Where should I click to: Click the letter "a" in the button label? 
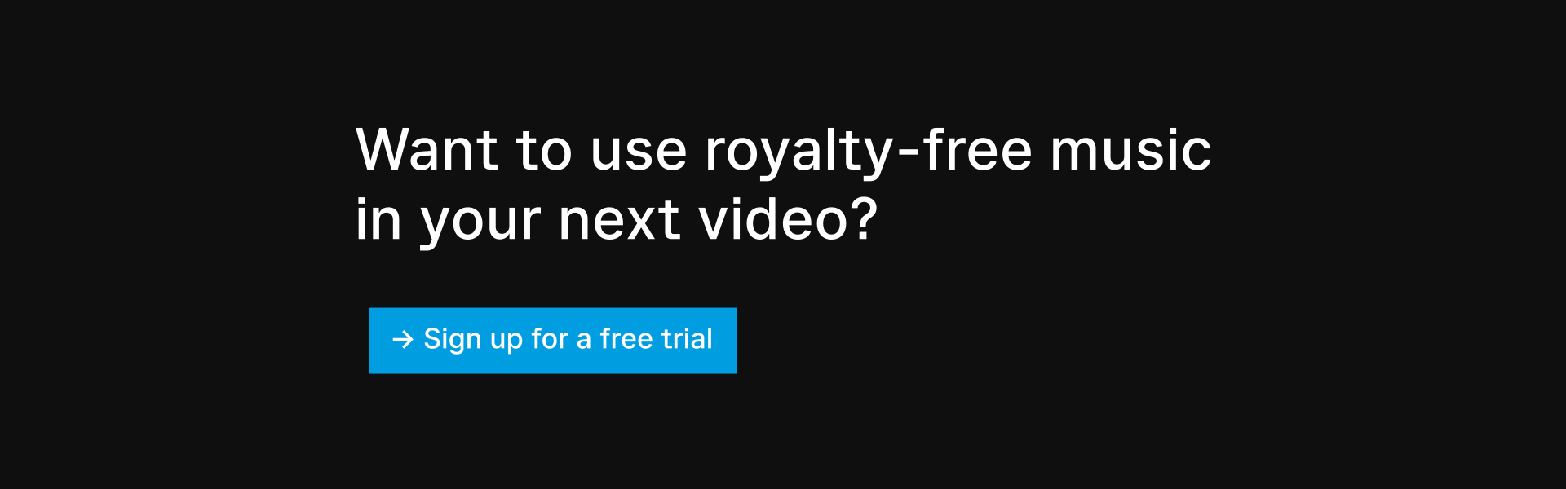584,341
